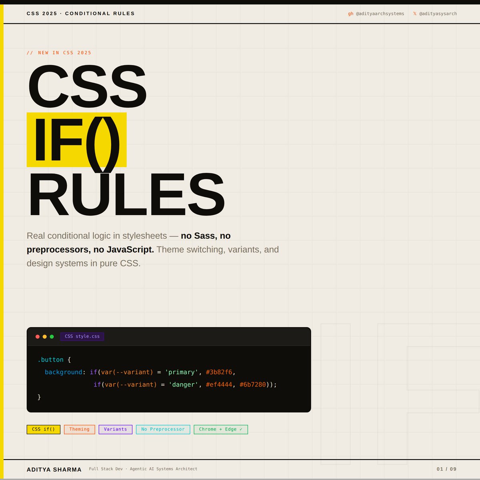Screen dimensions: 480x480
Task: Click 'Full Stack Dev · Agentic AI Systems Architect'
Action: point(143,469)
